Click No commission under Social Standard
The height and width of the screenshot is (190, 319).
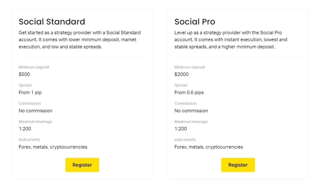tap(36, 111)
